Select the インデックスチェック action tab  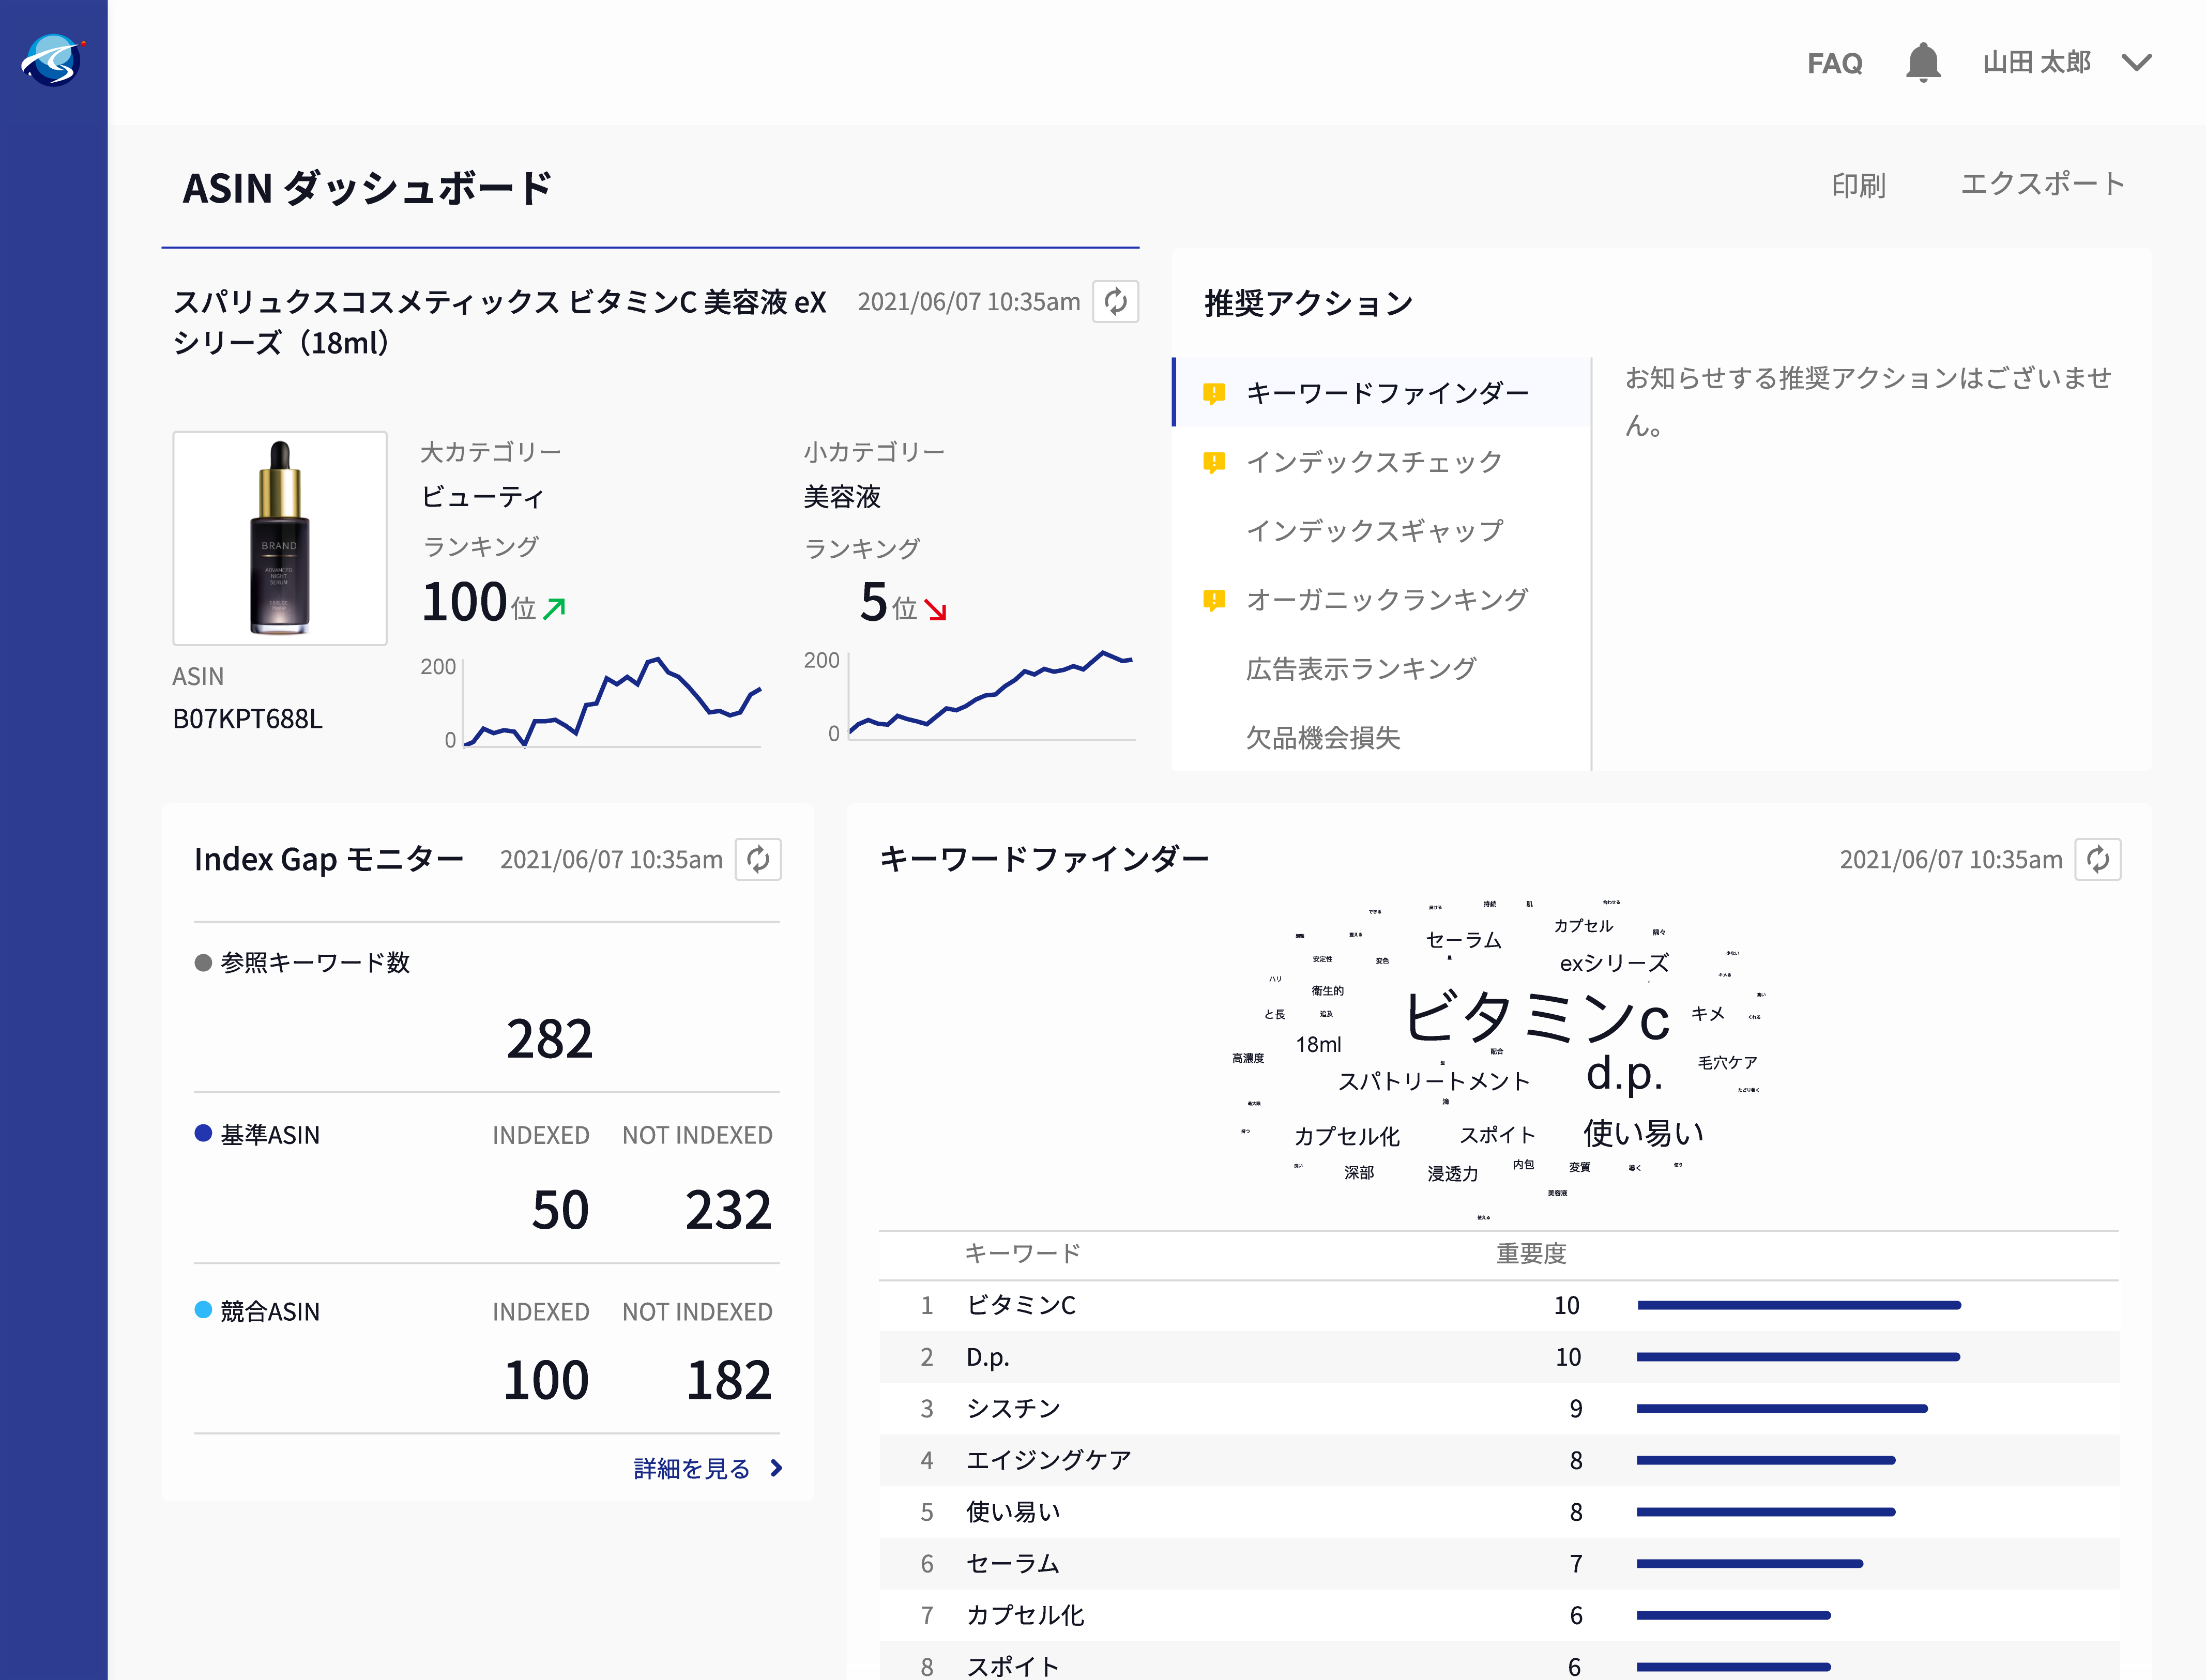pyautogui.click(x=1382, y=461)
